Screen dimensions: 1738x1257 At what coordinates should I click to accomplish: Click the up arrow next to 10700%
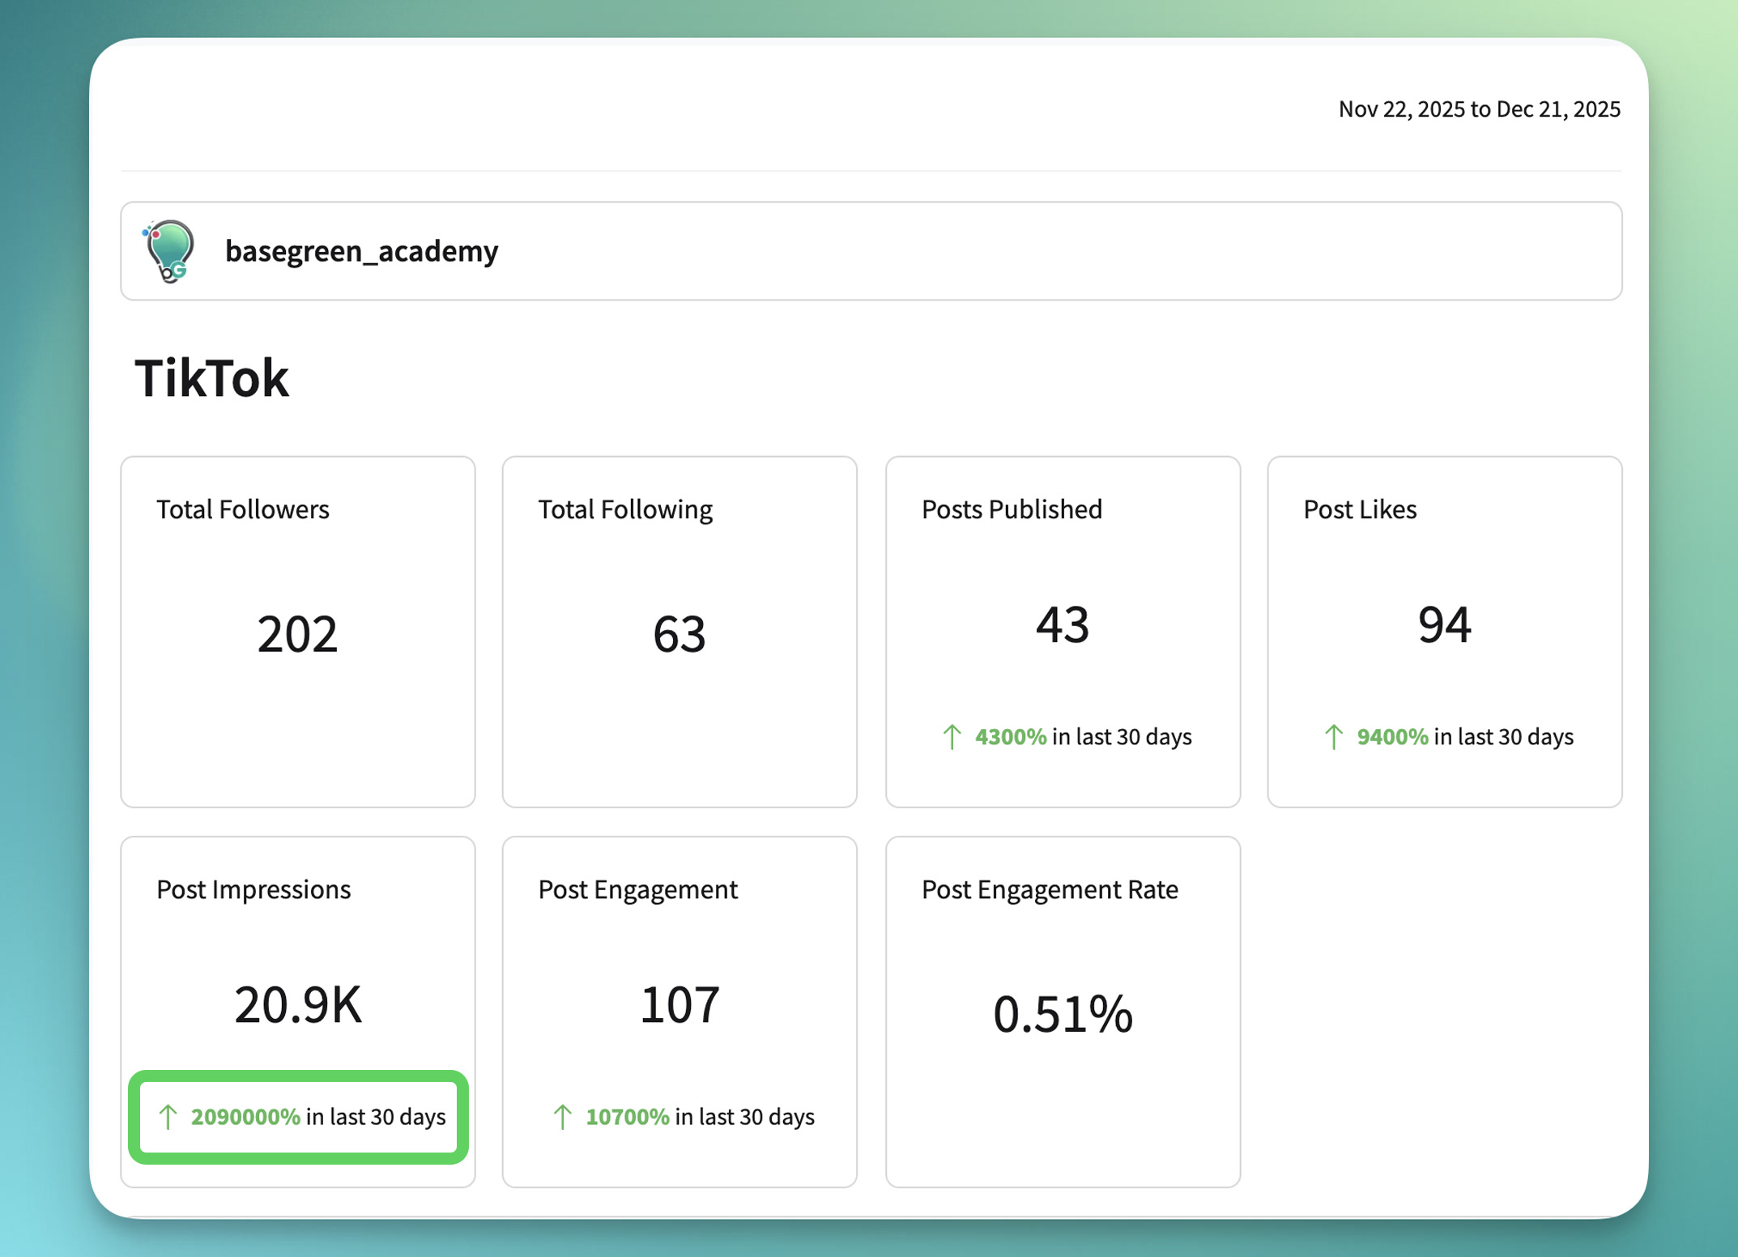(x=562, y=1117)
